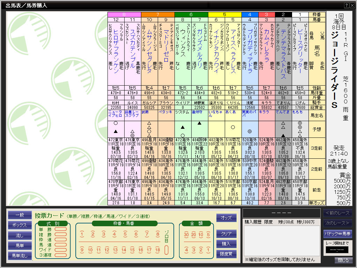Viewport: 357px width, 268px height.
Task: Select amount 30 in 金額 top row
Action: pos(186,235)
